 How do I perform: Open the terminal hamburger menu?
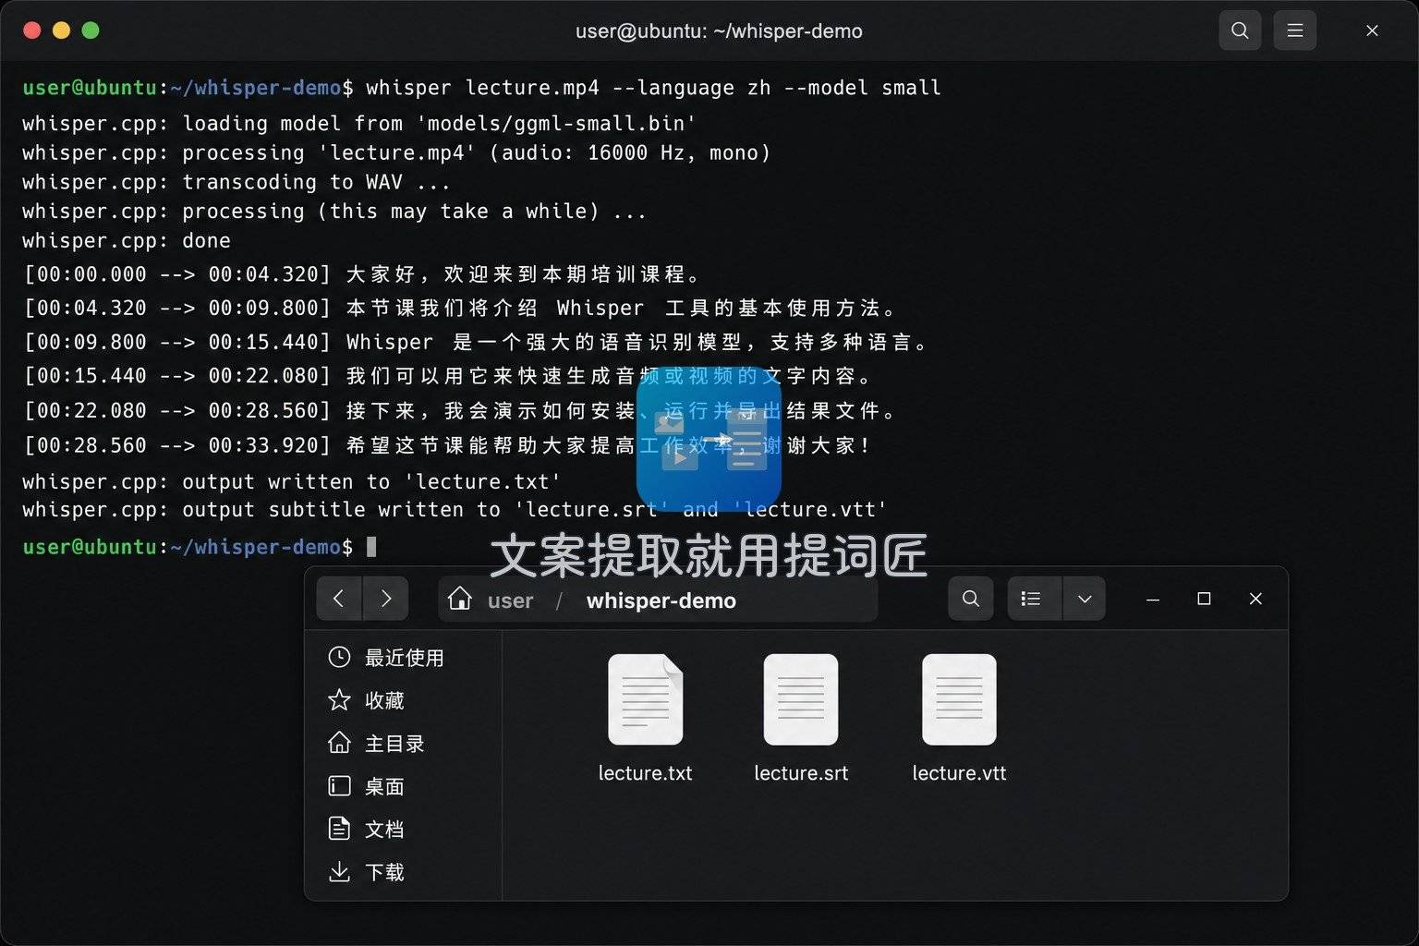[x=1295, y=30]
